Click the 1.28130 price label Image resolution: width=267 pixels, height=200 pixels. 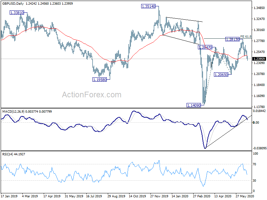232,39
